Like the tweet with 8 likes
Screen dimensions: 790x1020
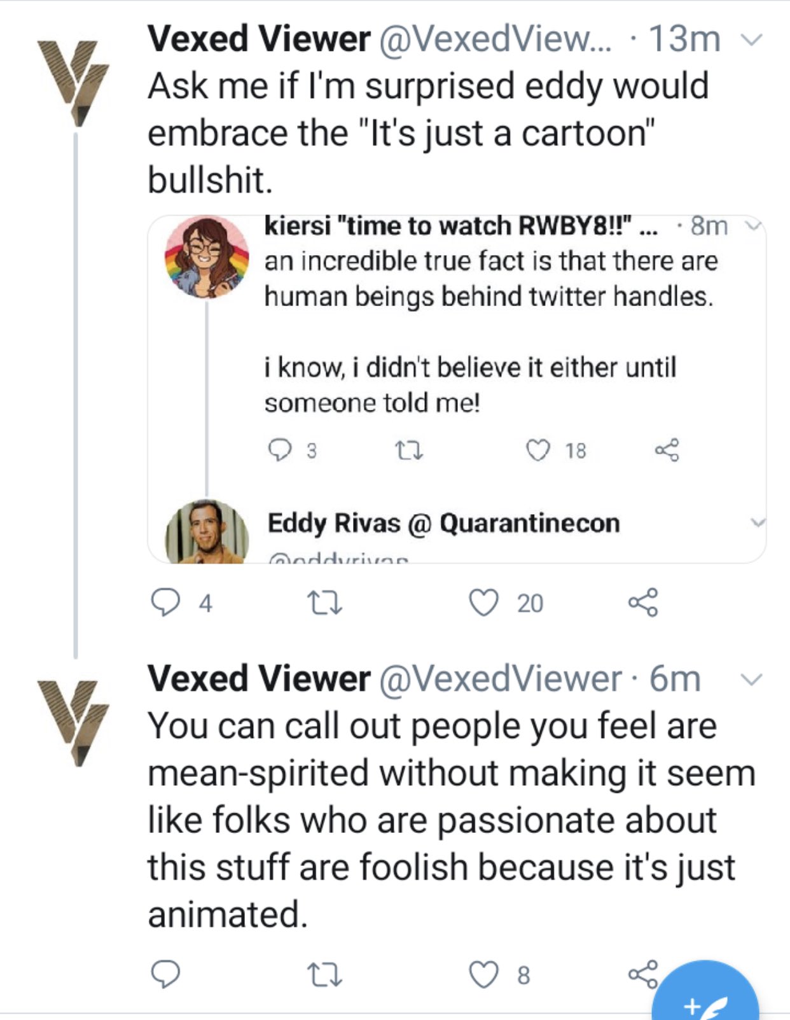[x=483, y=974]
